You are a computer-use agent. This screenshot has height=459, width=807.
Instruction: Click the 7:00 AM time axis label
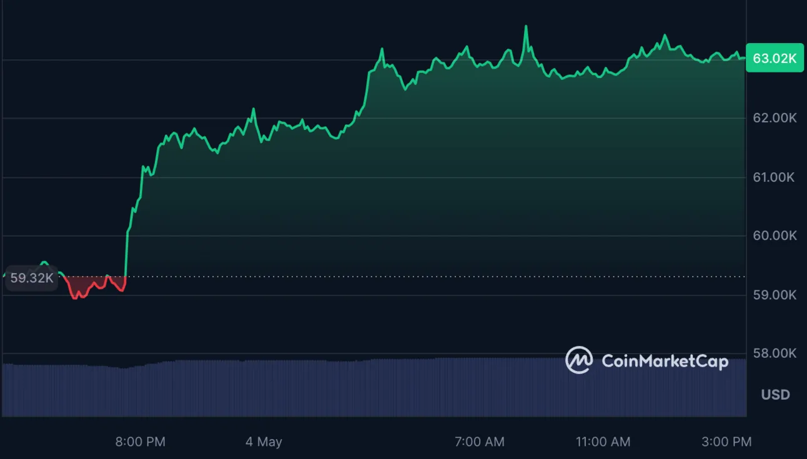[x=479, y=442]
